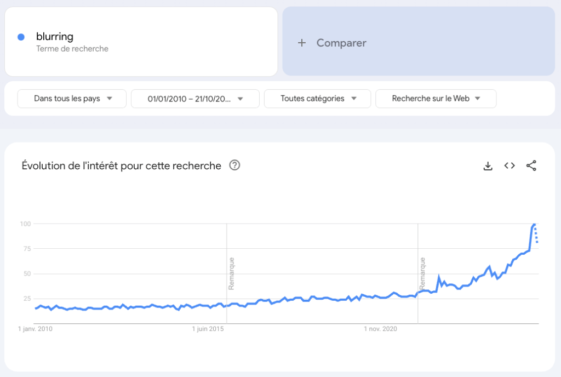The image size is (561, 377).
Task: Click the plus icon beside Comparer
Action: [301, 43]
